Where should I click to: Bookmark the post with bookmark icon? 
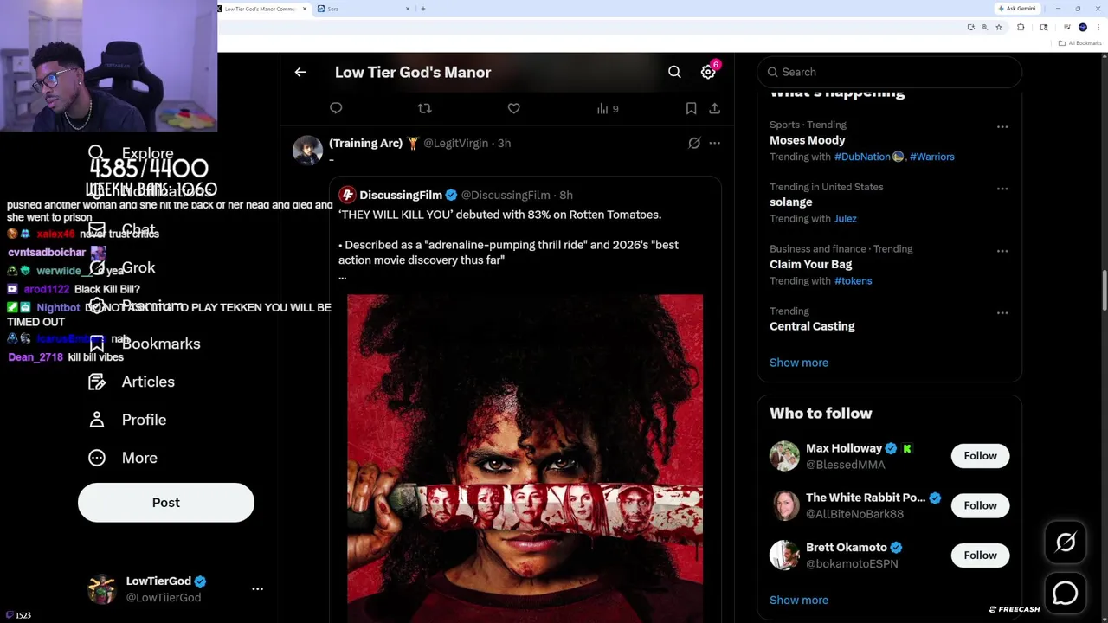[691, 108]
